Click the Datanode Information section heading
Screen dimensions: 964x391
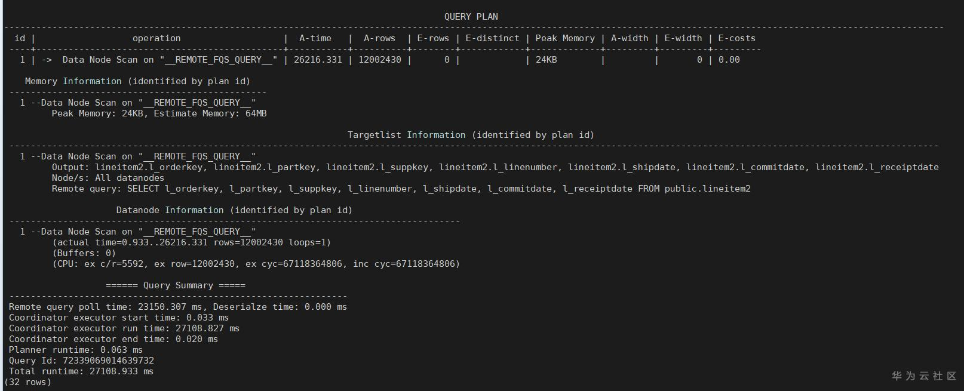(234, 210)
